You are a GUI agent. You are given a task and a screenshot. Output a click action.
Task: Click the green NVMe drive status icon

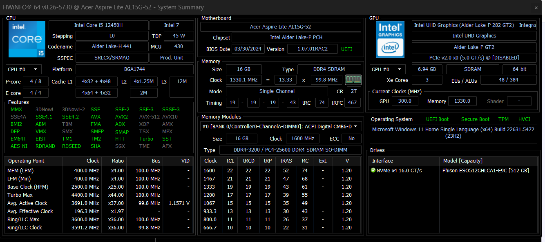(373, 170)
